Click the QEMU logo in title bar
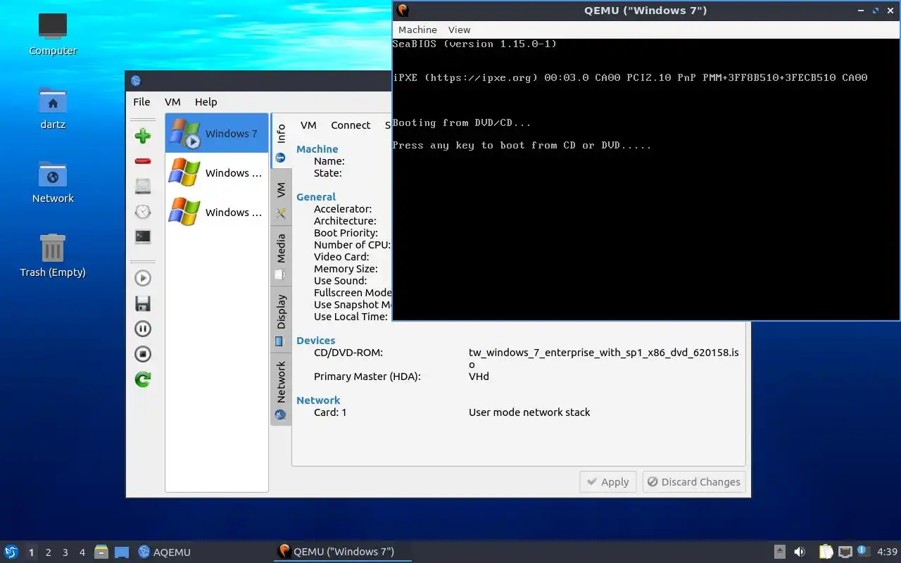The image size is (901, 563). tap(403, 11)
